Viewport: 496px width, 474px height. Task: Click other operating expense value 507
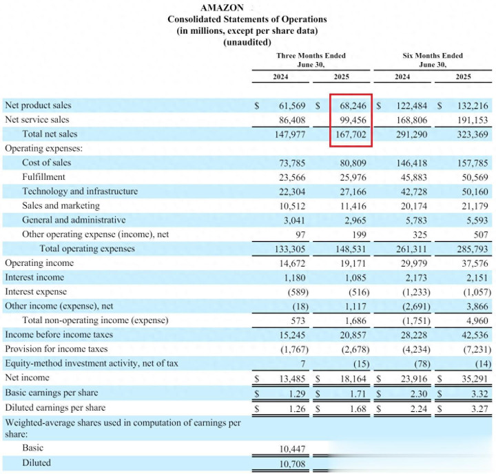click(481, 235)
